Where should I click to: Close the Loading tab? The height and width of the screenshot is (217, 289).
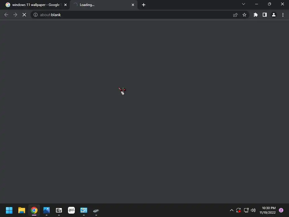click(x=133, y=5)
